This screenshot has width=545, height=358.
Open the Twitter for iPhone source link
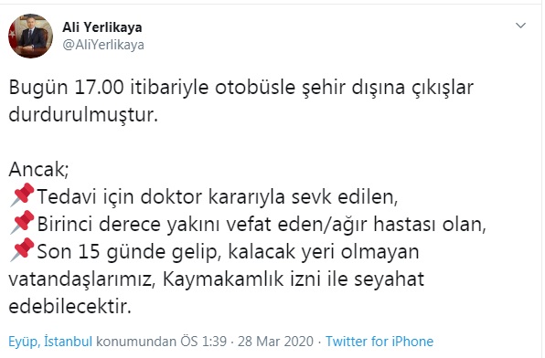click(379, 342)
